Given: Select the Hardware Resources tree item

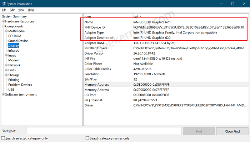Looking at the screenshot, I should coord(19,21).
